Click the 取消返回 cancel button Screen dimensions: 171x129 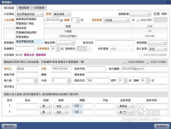click(162, 126)
